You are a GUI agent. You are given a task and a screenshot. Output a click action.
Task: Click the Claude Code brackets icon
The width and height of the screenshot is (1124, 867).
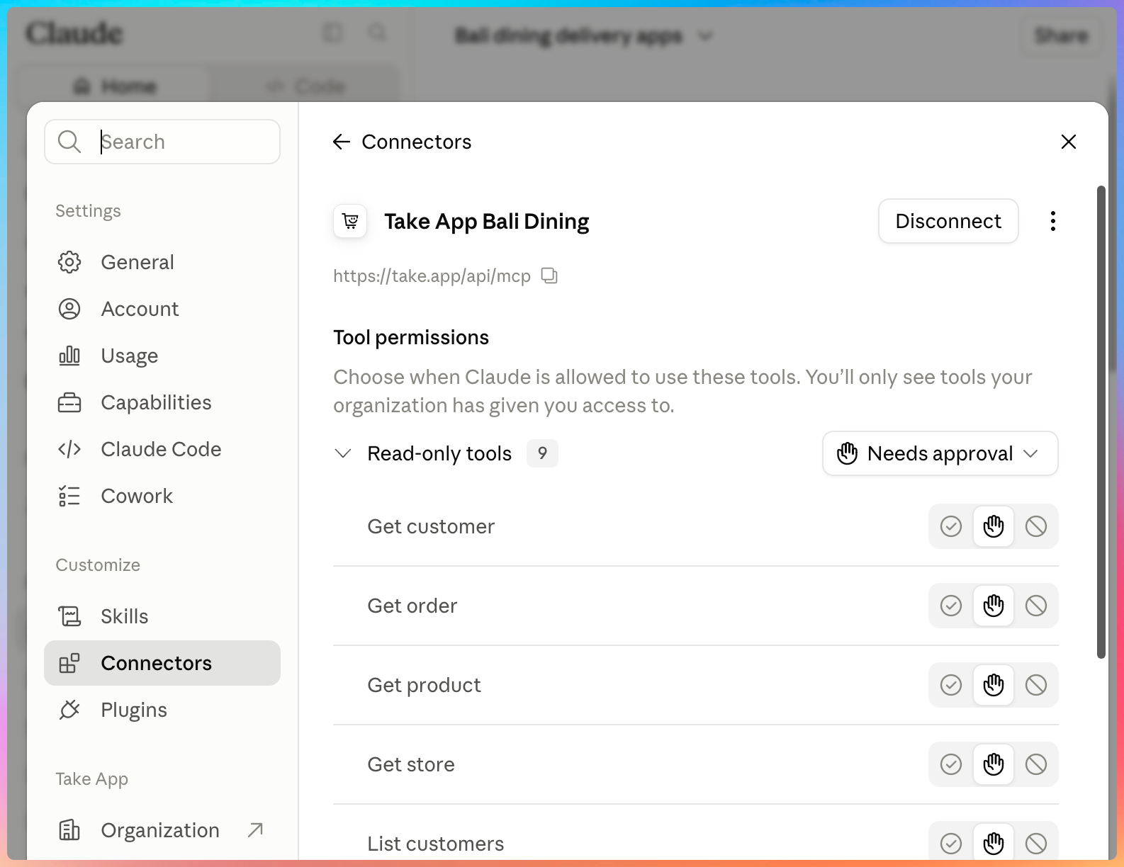[69, 449]
